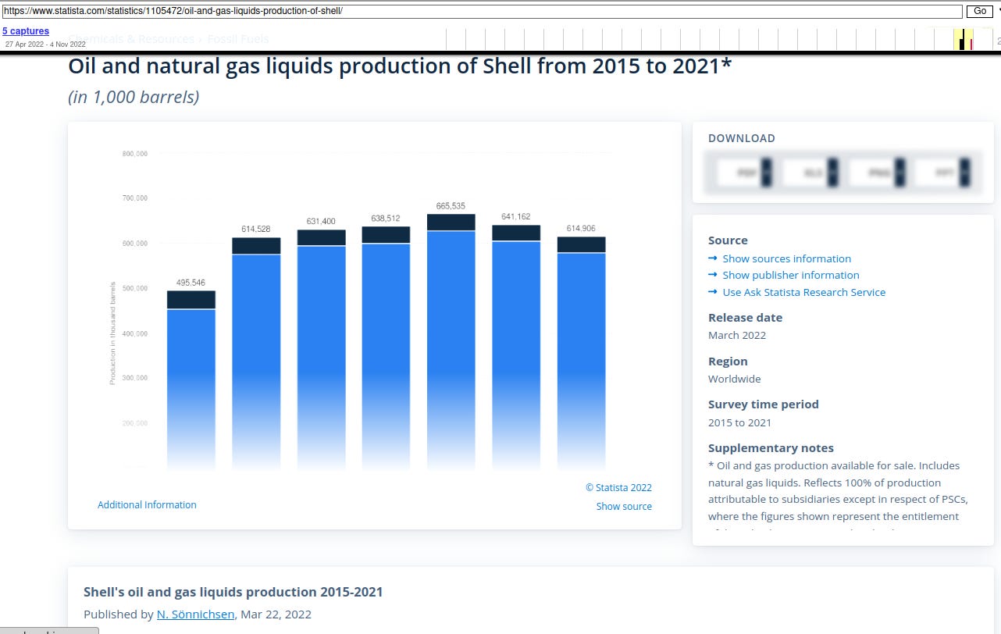Viewport: 1001px width, 634px height.
Task: Select the blue bar labeled 665,535
Action: click(x=451, y=350)
